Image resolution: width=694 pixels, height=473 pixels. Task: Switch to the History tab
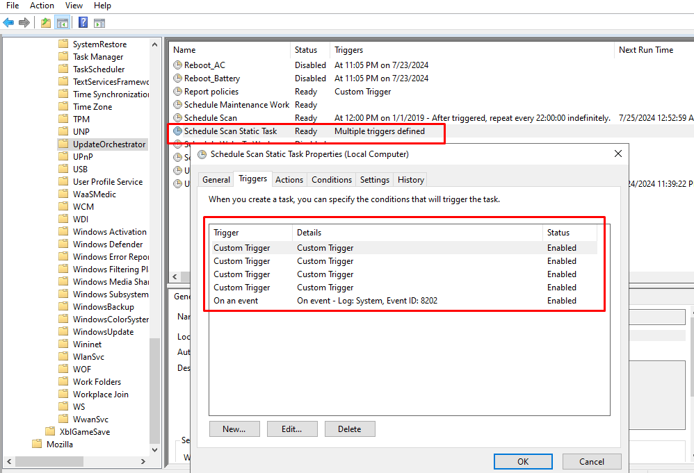411,179
